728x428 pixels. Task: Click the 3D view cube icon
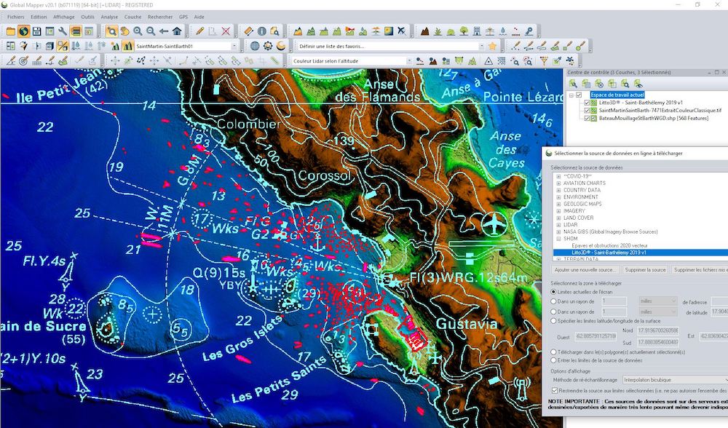click(50, 46)
